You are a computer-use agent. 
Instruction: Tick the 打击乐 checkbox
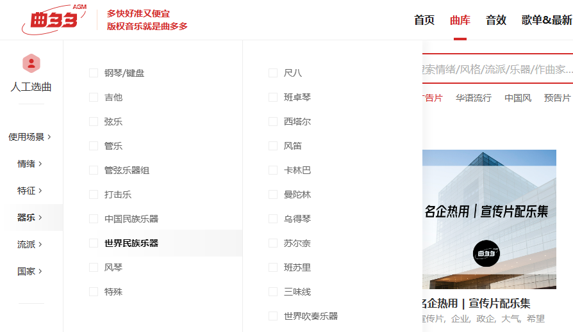point(94,194)
